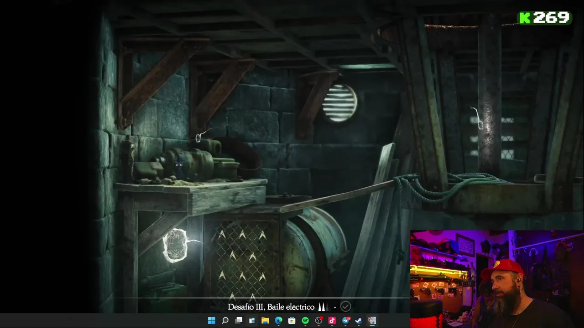Open Task View on taskbar
This screenshot has width=584, height=328.
[x=238, y=321]
